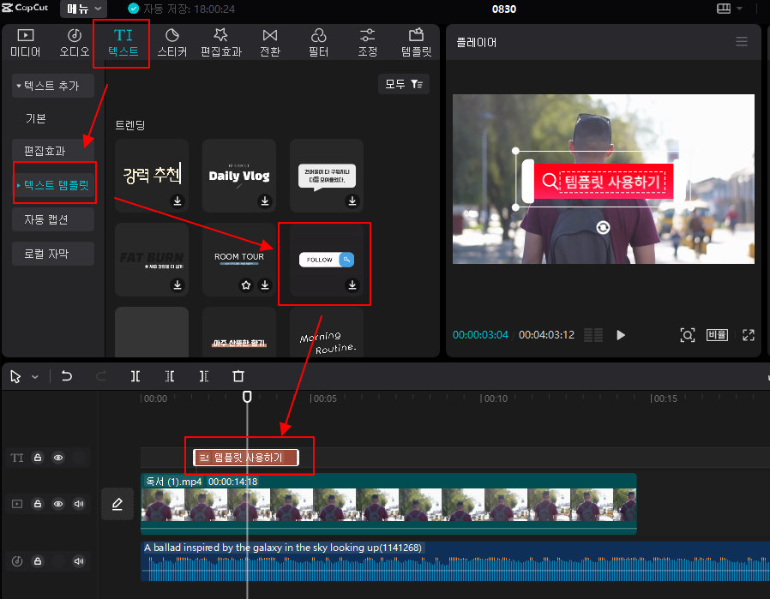Hide the text track

pyautogui.click(x=58, y=458)
